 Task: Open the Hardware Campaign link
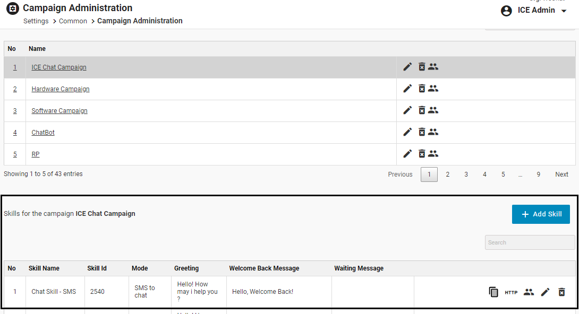[61, 89]
